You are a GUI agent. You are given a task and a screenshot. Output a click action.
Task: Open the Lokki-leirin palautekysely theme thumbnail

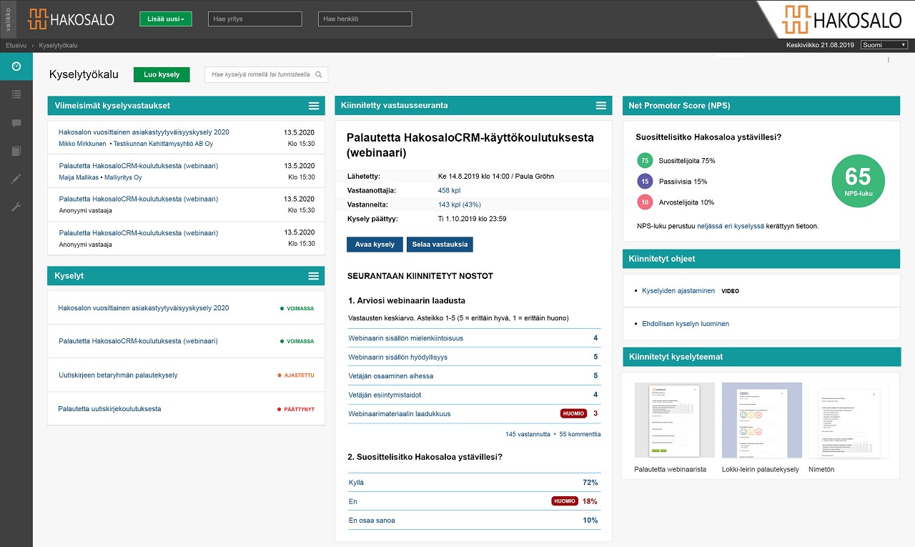tap(761, 420)
